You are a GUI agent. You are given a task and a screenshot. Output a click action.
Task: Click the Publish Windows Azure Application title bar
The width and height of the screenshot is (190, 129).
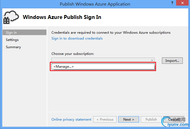(x=95, y=4)
